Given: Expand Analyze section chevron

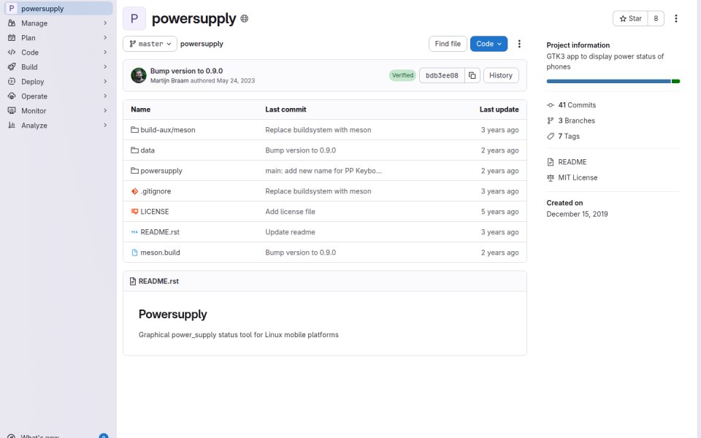Looking at the screenshot, I should [x=105, y=126].
